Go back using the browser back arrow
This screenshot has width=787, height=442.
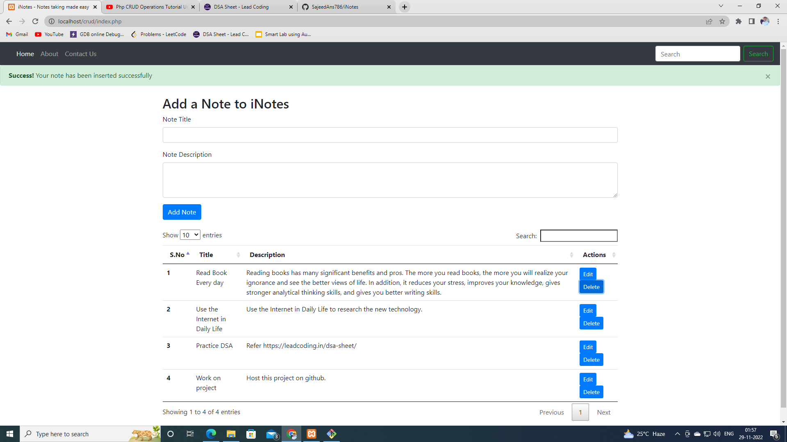pos(9,21)
